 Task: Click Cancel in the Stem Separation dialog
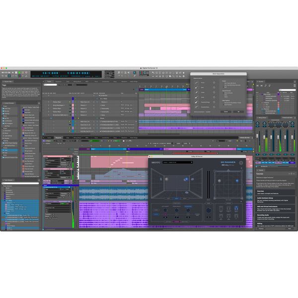point(226,112)
